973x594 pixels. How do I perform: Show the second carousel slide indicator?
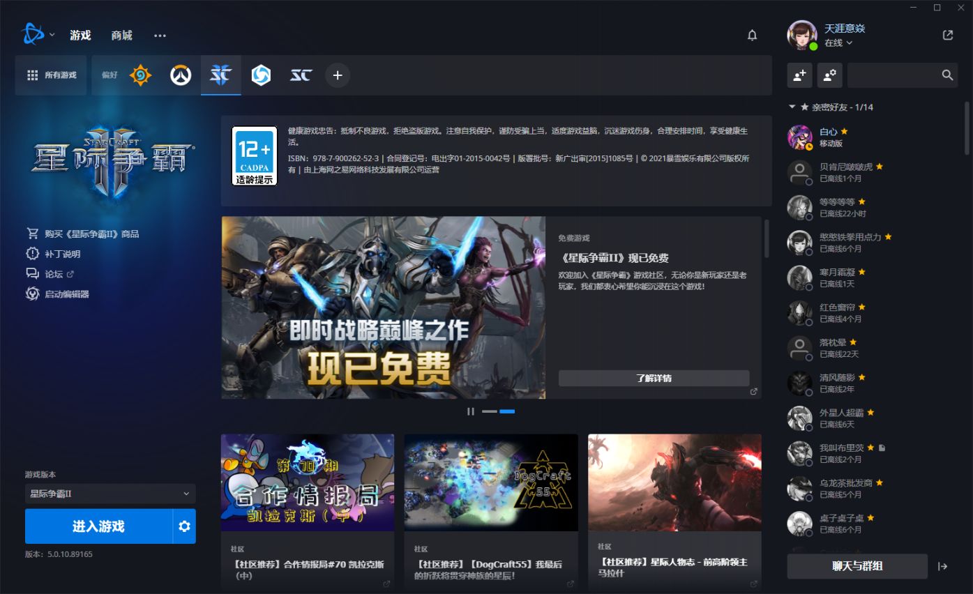[x=507, y=411]
